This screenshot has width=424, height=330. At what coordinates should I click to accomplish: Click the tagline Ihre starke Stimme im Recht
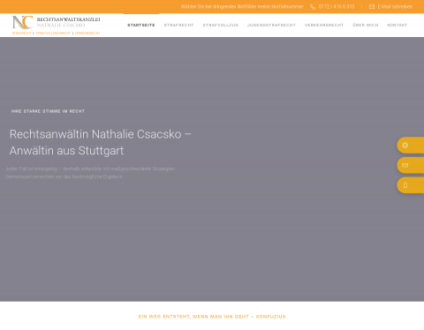coord(48,111)
